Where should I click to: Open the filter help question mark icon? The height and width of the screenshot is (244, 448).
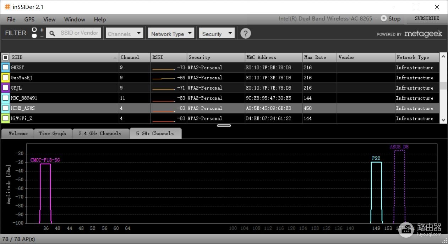246,33
